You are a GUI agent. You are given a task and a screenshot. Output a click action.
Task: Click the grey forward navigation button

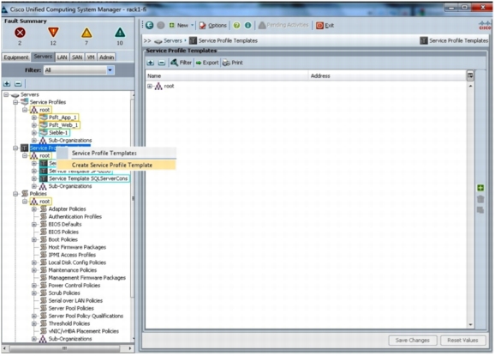[x=161, y=25]
